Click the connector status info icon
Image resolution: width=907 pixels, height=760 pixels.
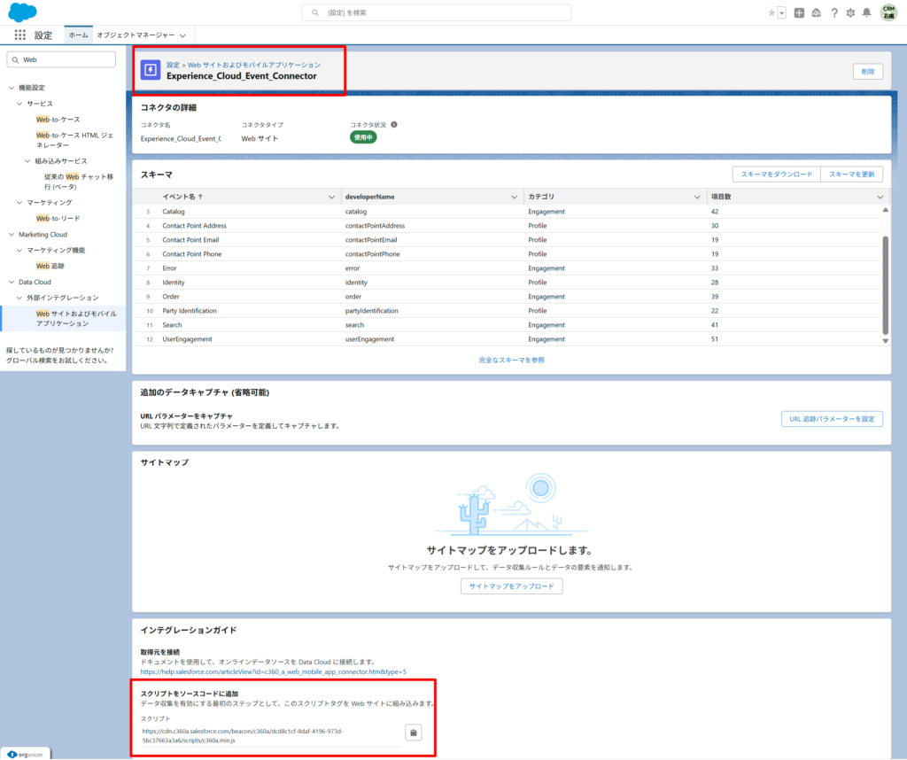tap(394, 124)
